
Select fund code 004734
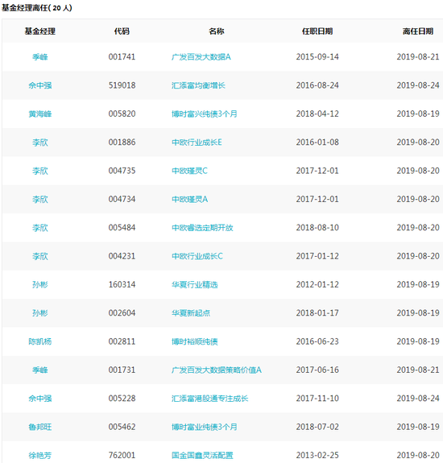[x=122, y=199]
